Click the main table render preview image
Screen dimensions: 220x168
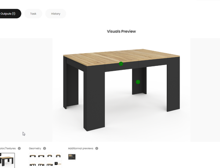pos(121,90)
